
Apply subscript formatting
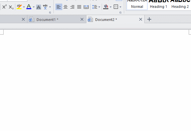click(11, 7)
